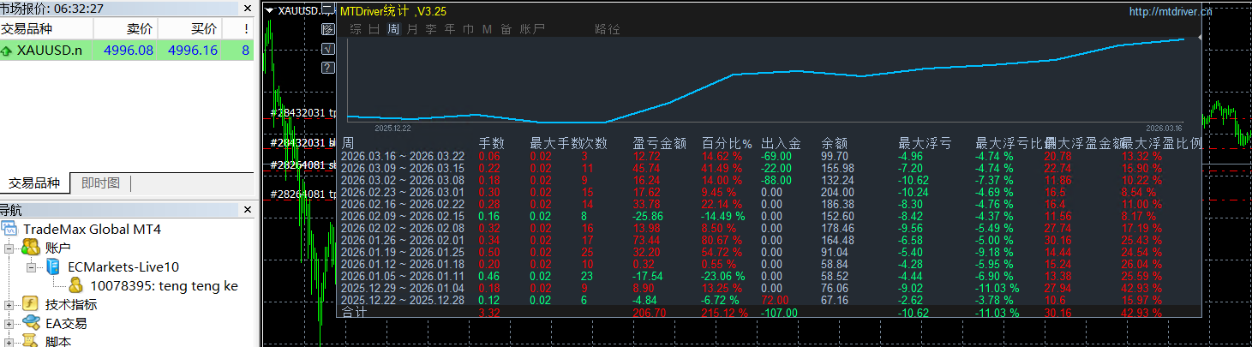Select the 周 weekly statistics tab

[x=393, y=29]
